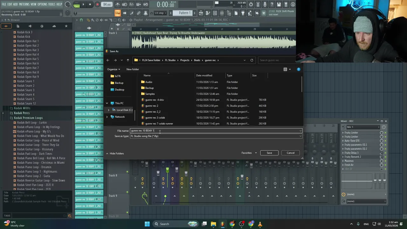The image size is (407, 229).
Task: Toggle Maximus enable LED in mixer
Action: click(x=385, y=161)
